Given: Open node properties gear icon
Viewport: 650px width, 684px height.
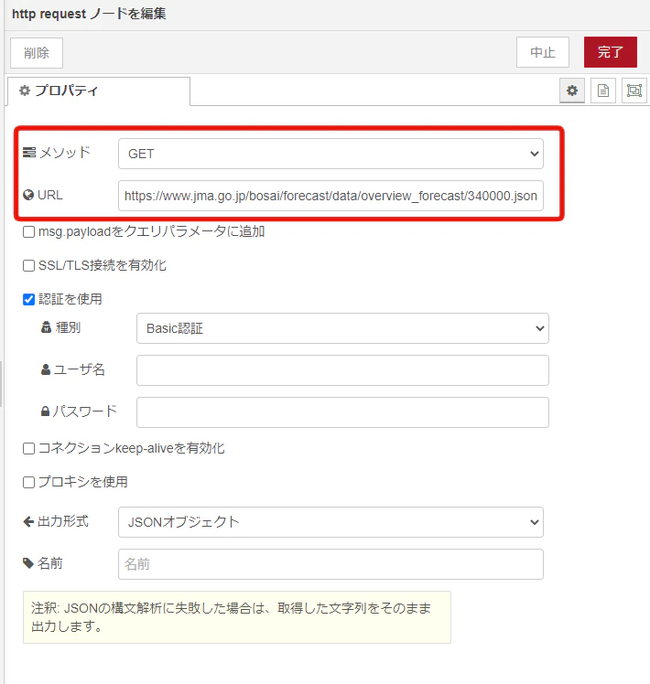Looking at the screenshot, I should pyautogui.click(x=572, y=91).
